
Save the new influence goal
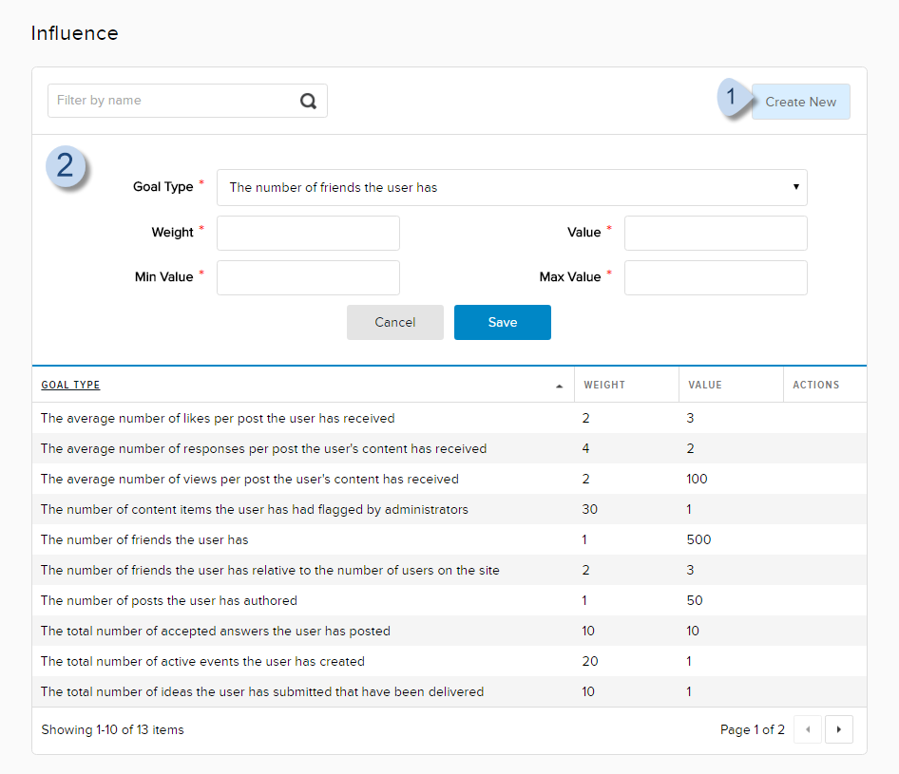tap(502, 322)
